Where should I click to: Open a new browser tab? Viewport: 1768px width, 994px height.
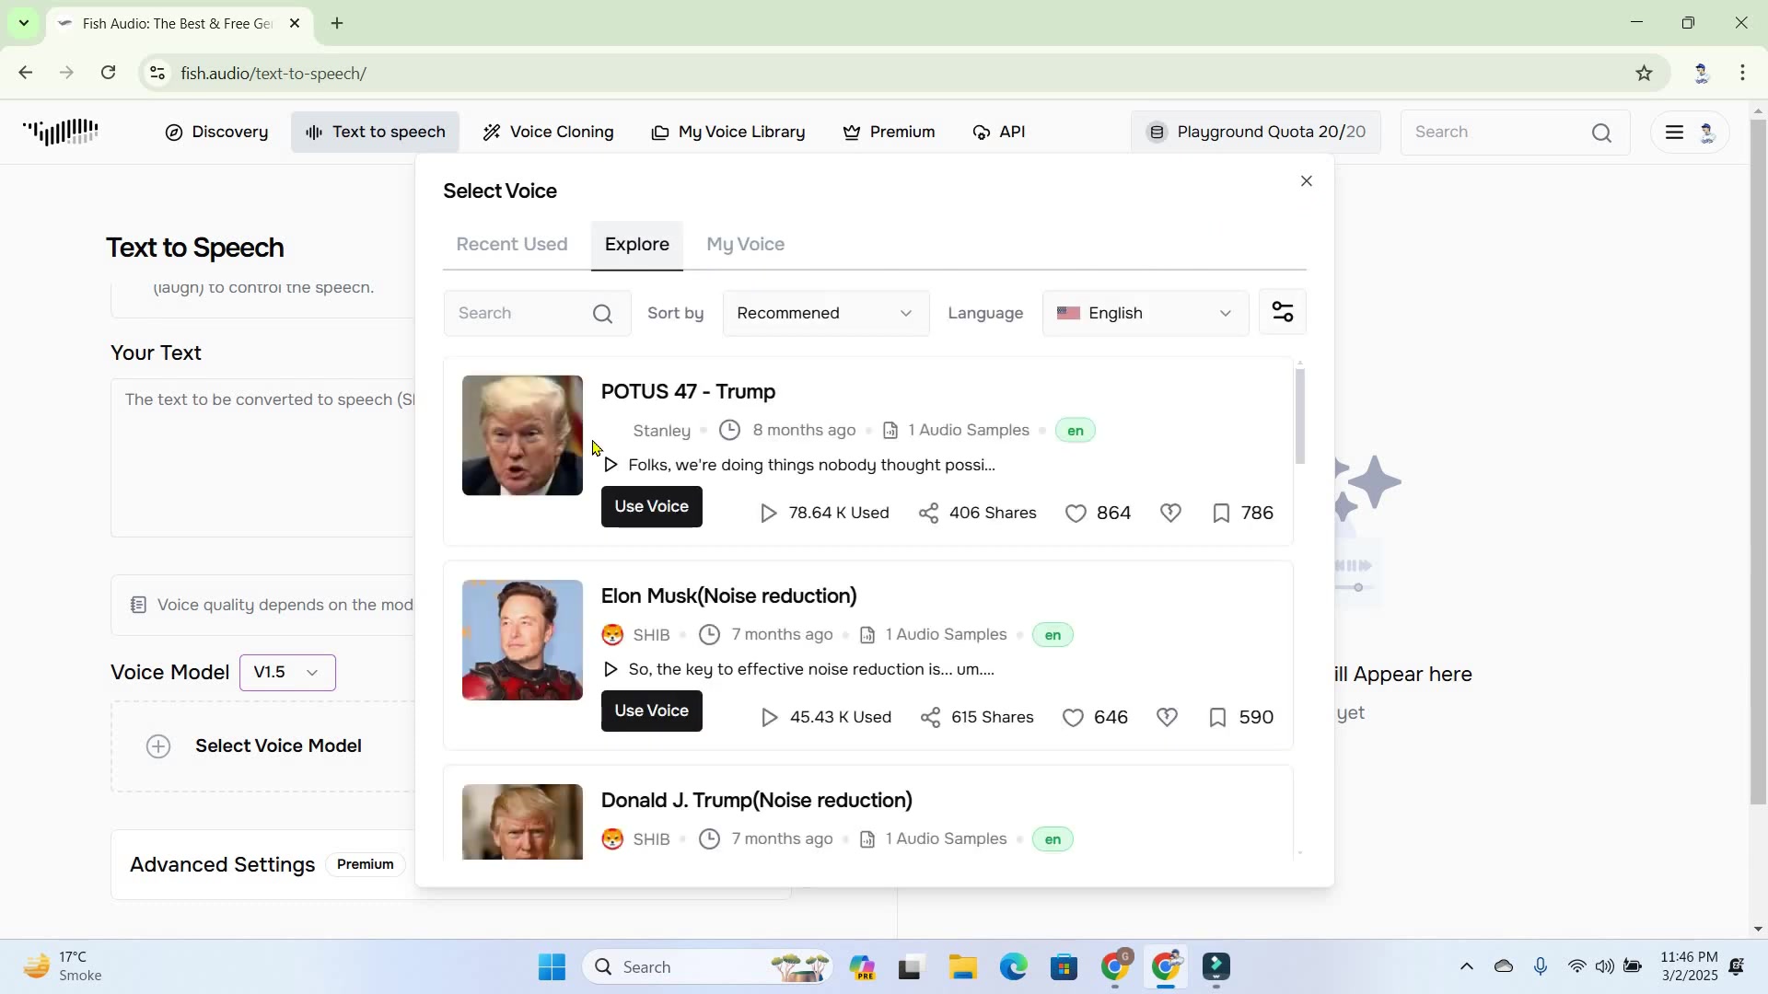(337, 24)
